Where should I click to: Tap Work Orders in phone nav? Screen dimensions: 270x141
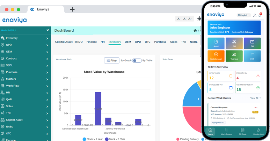tap(226, 132)
